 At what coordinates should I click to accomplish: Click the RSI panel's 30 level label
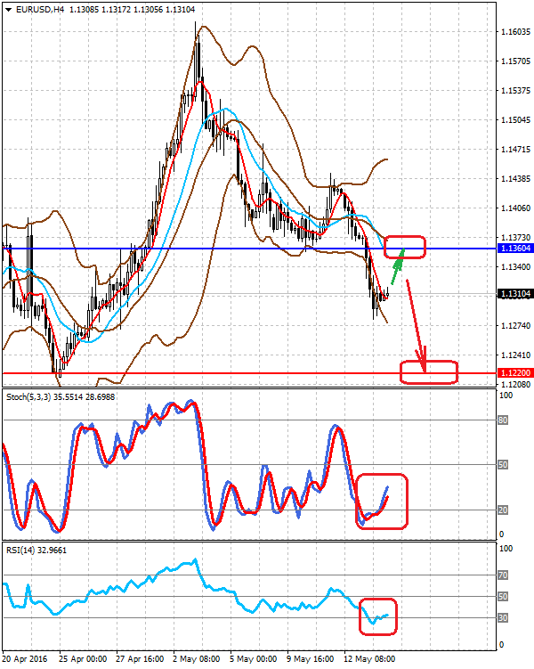pyautogui.click(x=503, y=618)
